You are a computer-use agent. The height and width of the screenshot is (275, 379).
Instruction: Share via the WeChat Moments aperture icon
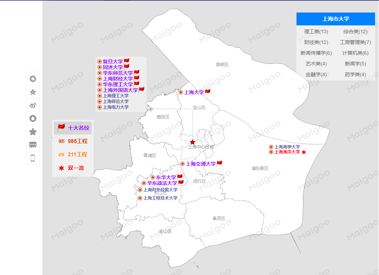point(33,79)
